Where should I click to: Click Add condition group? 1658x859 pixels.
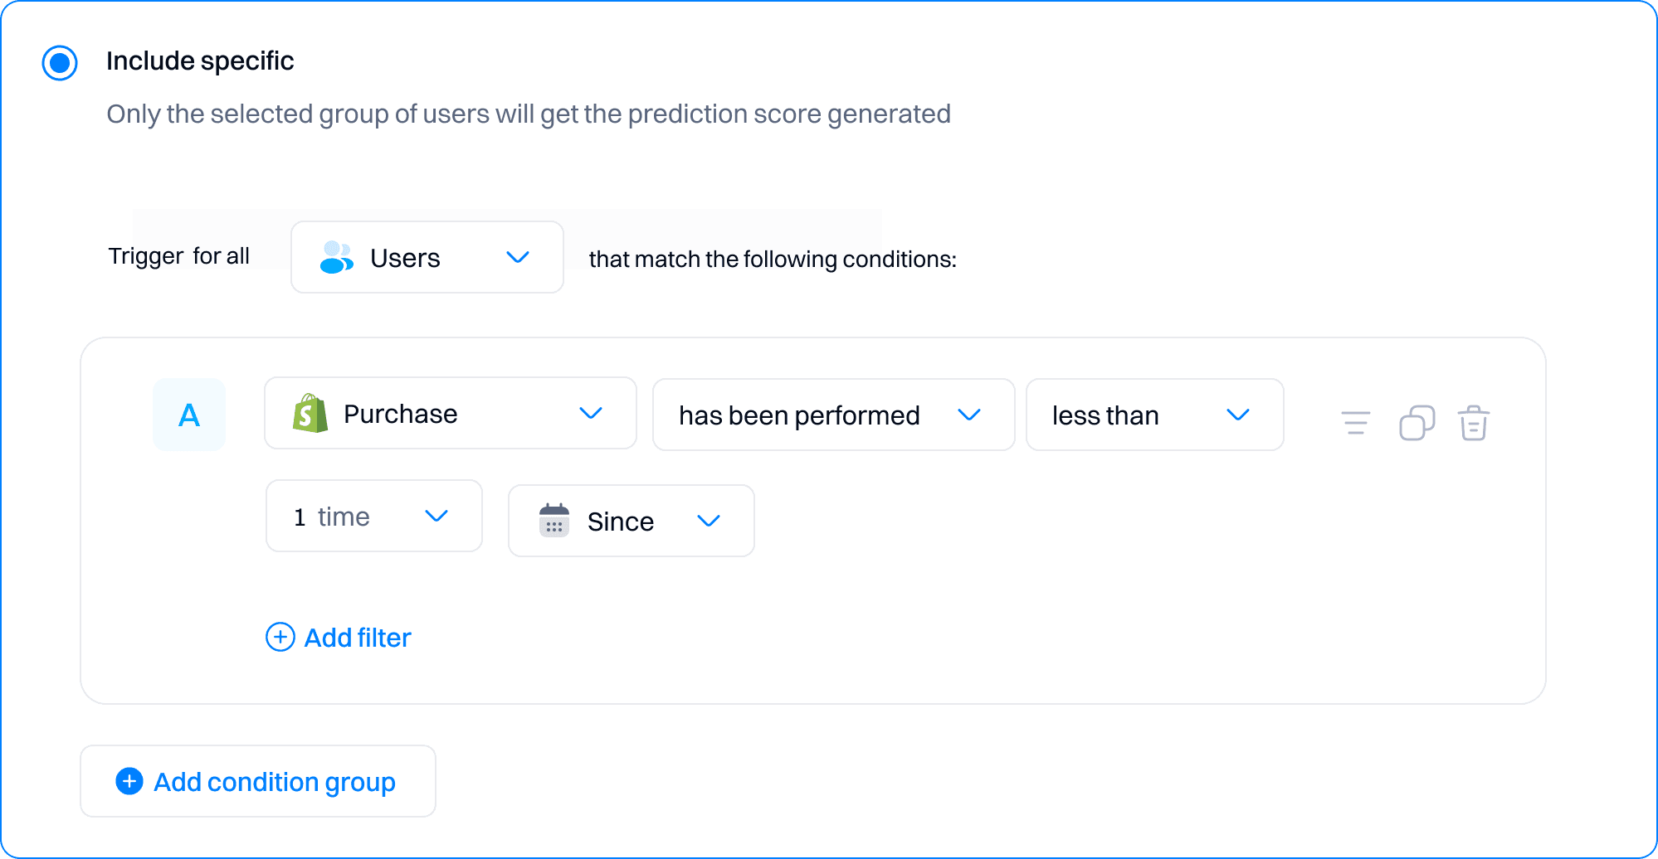pyautogui.click(x=257, y=780)
